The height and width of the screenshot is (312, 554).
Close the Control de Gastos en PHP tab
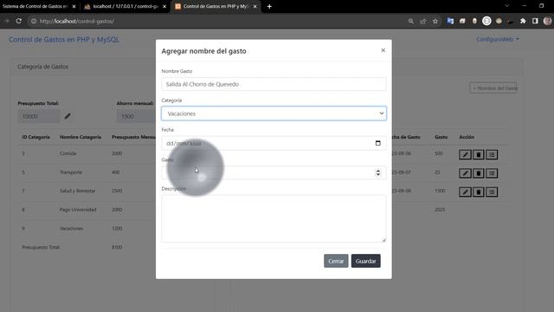254,6
